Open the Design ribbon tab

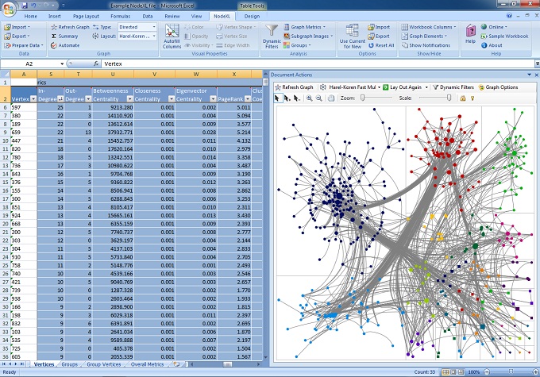pos(252,16)
